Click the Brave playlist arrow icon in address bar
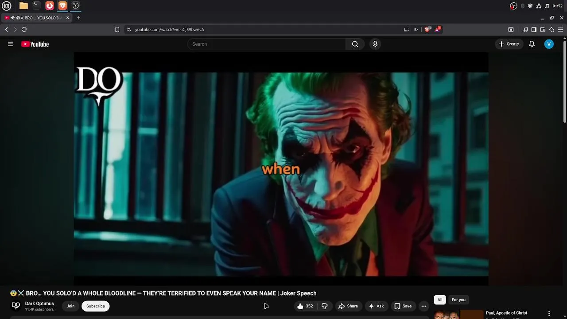Screen dimensions: 567x319 (x=416, y=30)
